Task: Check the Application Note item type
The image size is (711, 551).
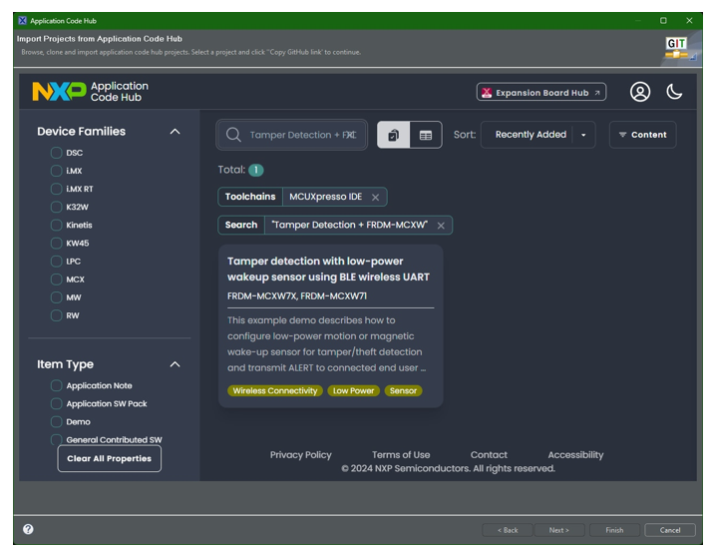Action: tap(56, 385)
